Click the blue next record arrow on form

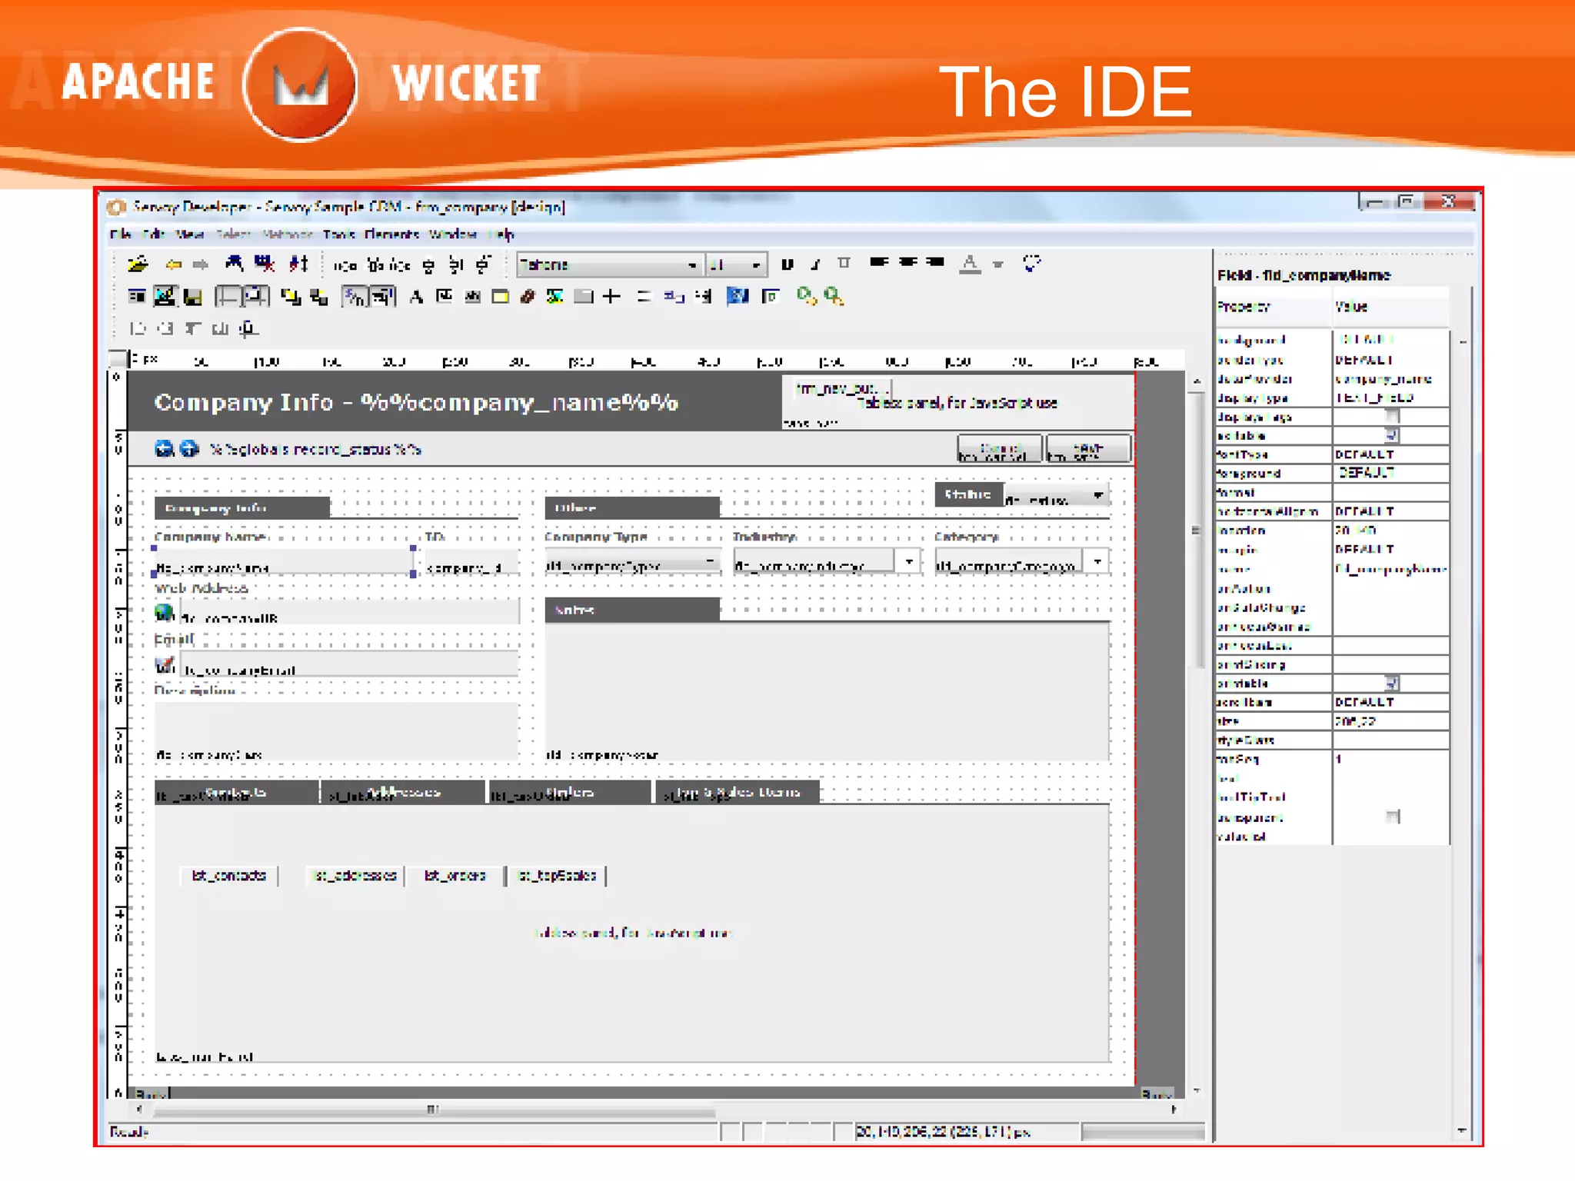click(x=189, y=449)
